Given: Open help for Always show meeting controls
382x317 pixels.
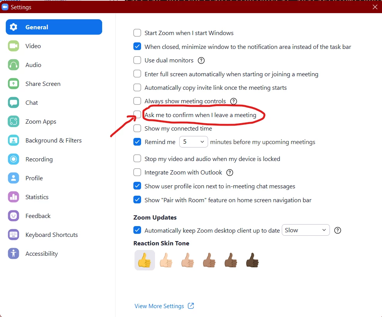Looking at the screenshot, I should (233, 101).
